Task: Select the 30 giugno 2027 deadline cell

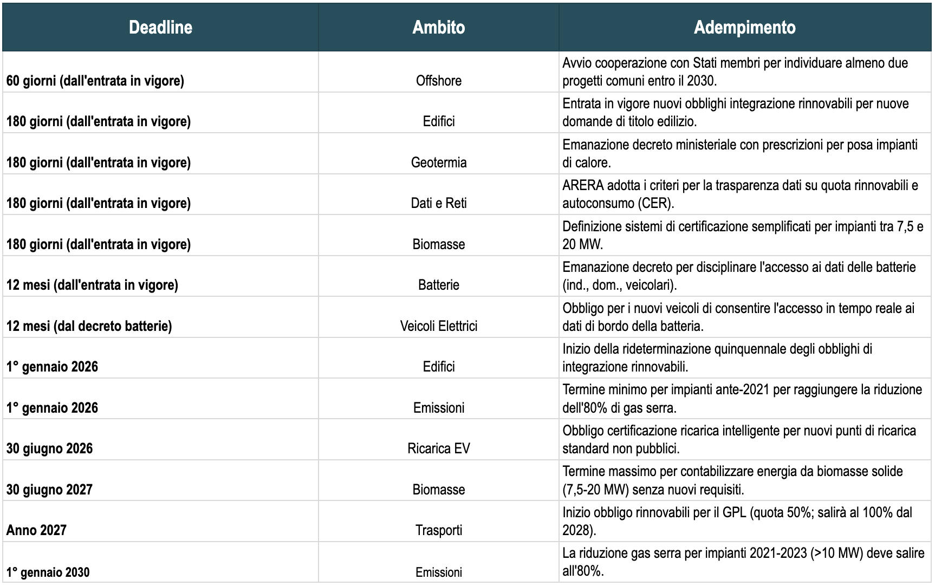Action: click(50, 490)
